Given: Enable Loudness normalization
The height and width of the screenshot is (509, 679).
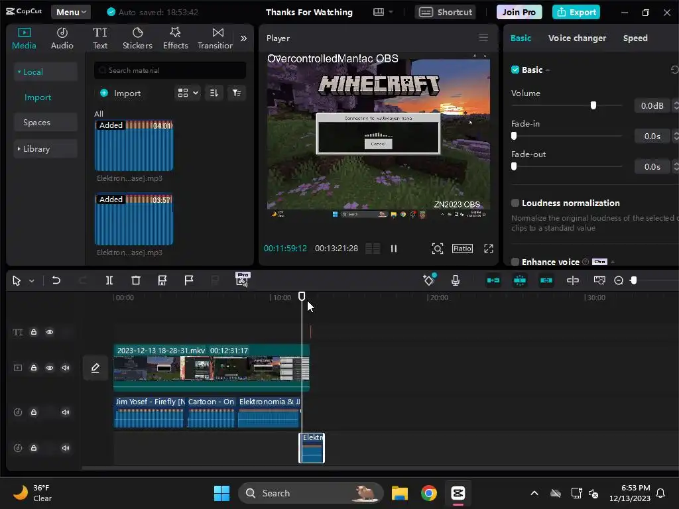Looking at the screenshot, I should [515, 203].
